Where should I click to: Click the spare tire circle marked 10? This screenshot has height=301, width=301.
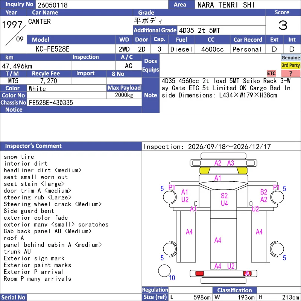pos(164,271)
